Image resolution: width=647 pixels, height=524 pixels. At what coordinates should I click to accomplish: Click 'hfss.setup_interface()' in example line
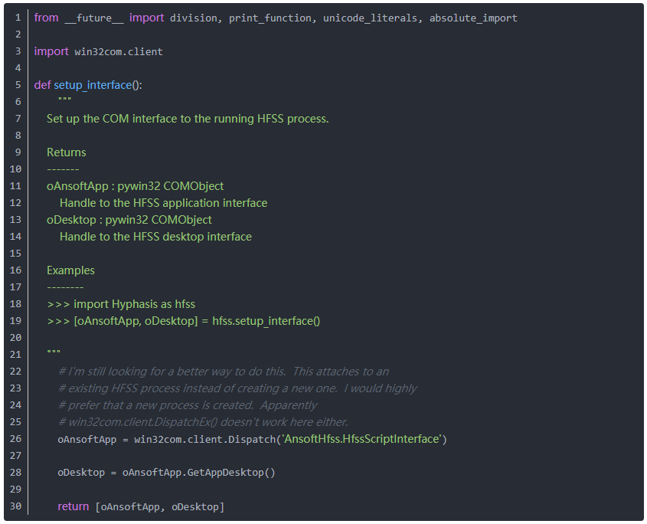[266, 321]
